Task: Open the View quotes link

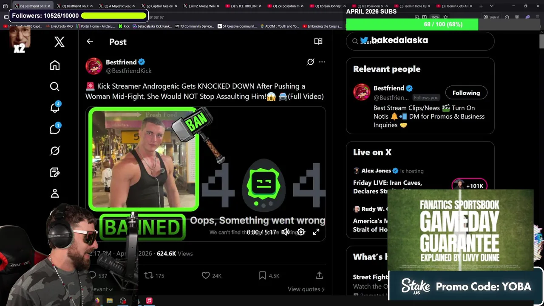Action: [x=306, y=289]
